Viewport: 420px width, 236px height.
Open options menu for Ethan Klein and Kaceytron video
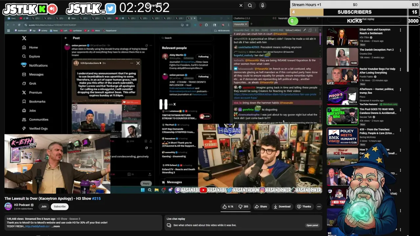pos(400,30)
